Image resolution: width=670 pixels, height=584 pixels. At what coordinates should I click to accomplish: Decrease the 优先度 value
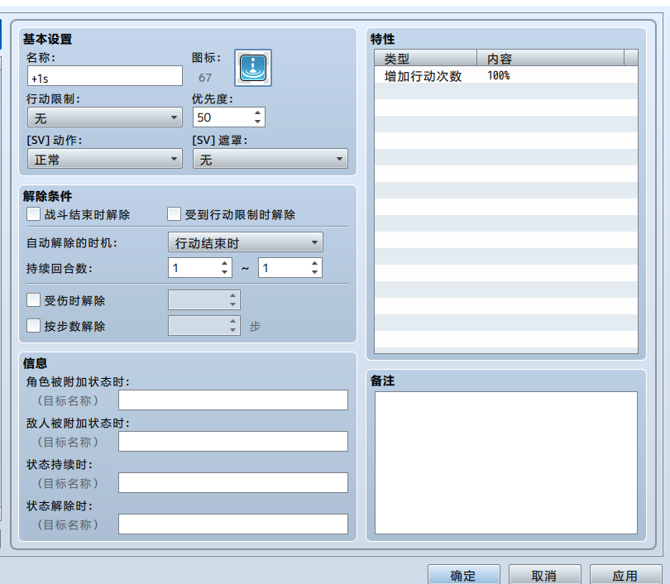pos(257,122)
